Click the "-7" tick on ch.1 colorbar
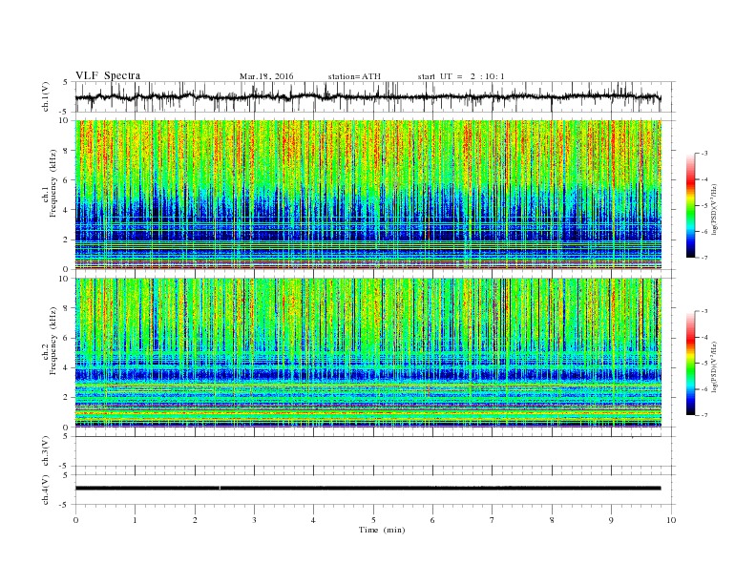 (703, 258)
